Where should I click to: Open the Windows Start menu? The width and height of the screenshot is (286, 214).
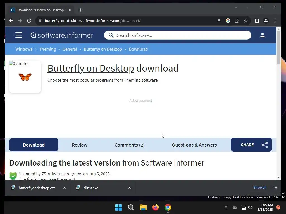118,207
